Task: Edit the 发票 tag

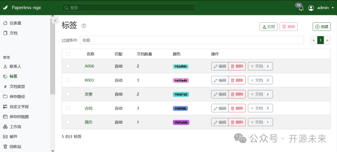Action: pos(220,94)
